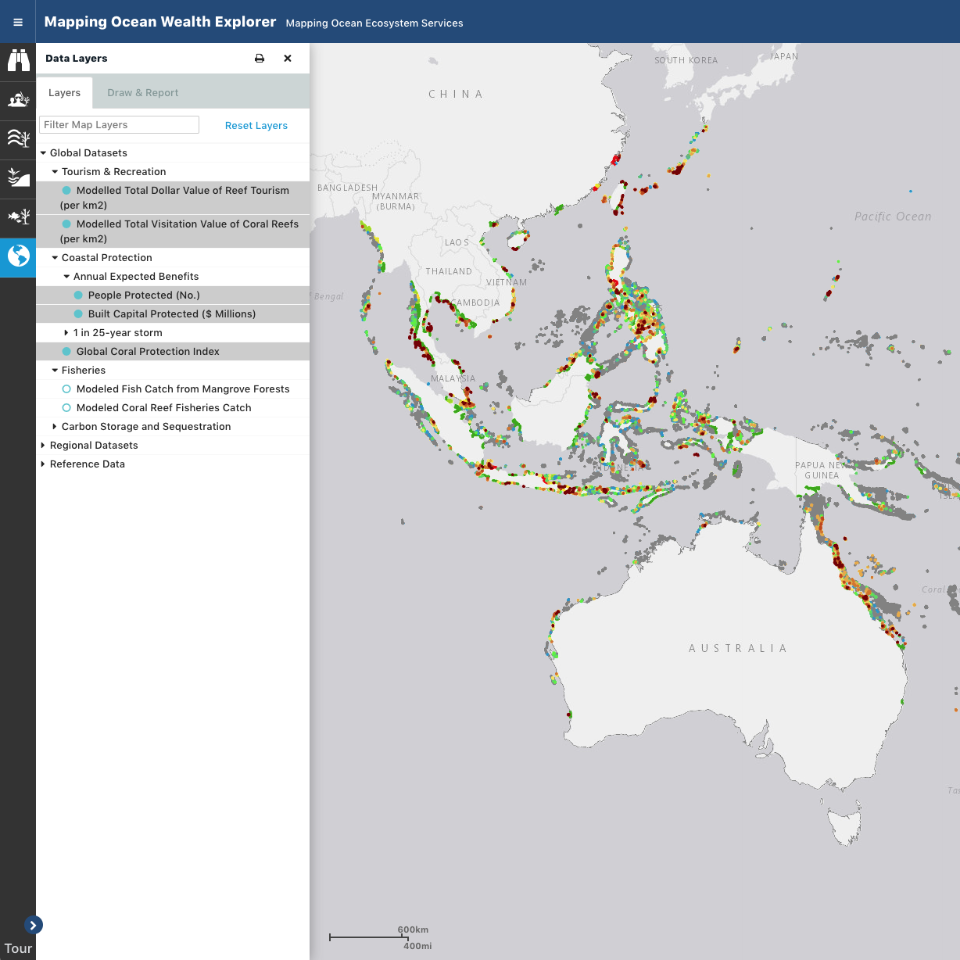
Task: Open the hamburger menu at top left
Action: [17, 21]
